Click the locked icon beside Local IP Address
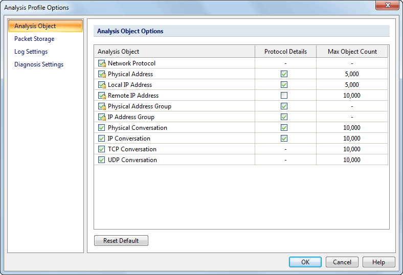403x275 pixels. 101,85
